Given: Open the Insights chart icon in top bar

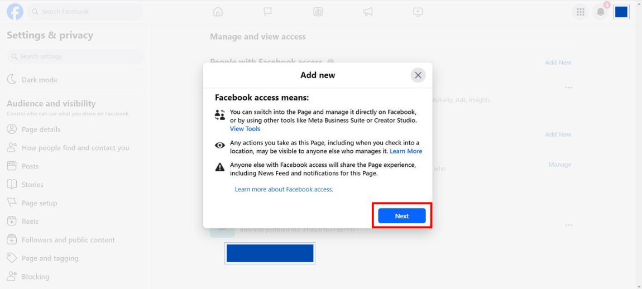Looking at the screenshot, I should tap(318, 12).
